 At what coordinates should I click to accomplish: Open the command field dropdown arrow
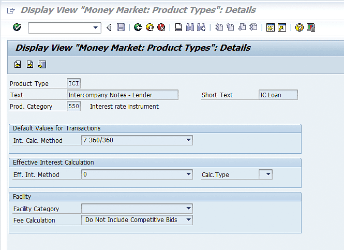96,27
